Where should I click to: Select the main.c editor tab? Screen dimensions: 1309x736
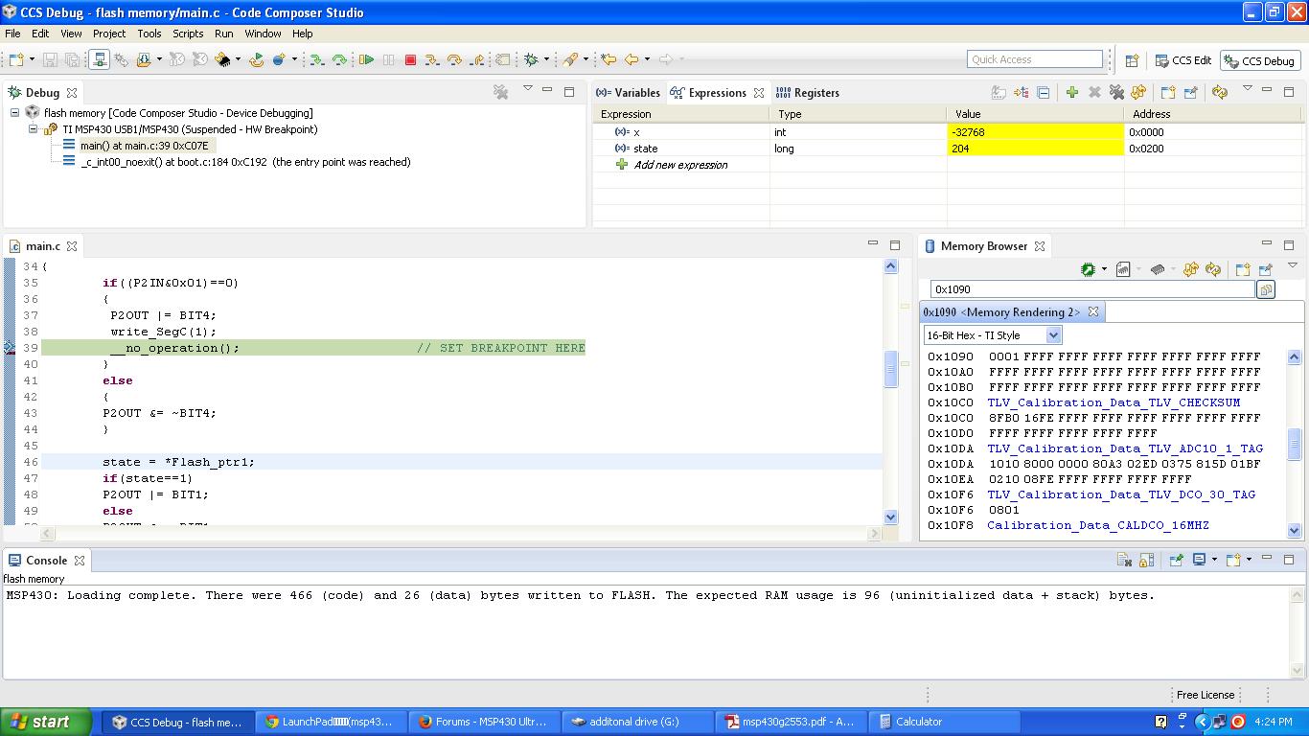[x=42, y=246]
